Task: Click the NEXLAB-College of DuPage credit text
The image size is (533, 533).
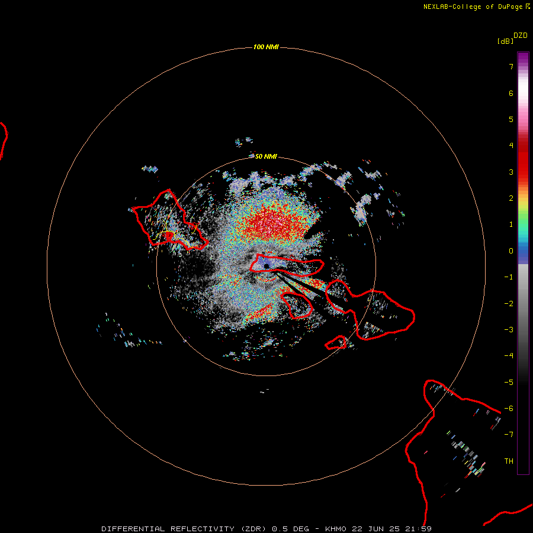Action: (x=476, y=7)
